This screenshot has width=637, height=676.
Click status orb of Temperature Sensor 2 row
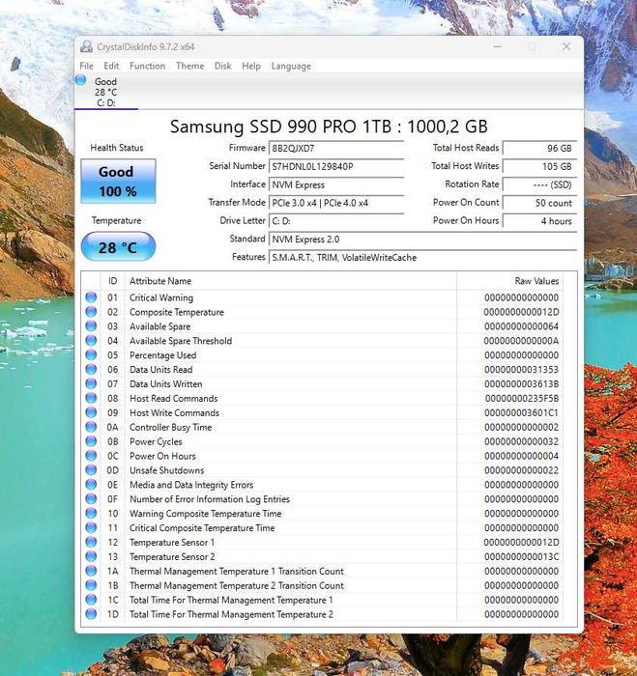pyautogui.click(x=91, y=556)
